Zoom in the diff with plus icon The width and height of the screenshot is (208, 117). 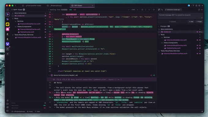[138, 10]
